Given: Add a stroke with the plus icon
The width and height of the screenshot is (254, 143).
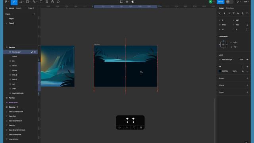Looking at the screenshot, I should coord(247,78).
